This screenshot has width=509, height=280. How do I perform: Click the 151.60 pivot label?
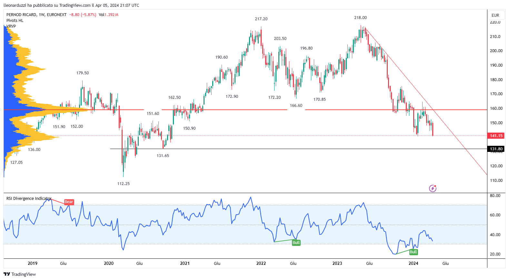click(x=153, y=114)
